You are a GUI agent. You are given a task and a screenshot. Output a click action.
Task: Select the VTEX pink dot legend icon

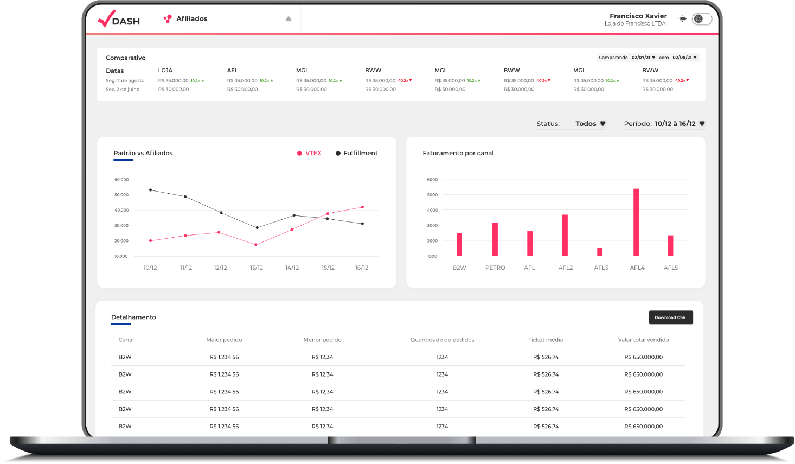[299, 153]
